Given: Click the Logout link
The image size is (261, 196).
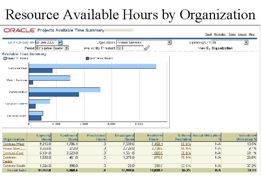Looking at the screenshot, I should [x=242, y=34].
